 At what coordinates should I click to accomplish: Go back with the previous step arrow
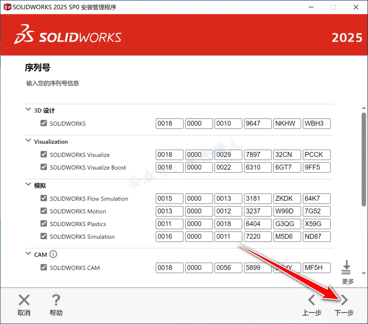click(311, 300)
